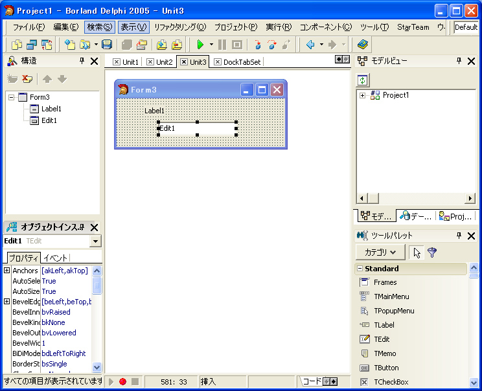The width and height of the screenshot is (482, 391).
Task: Click the Forward navigation arrow icon
Action: coord(332,45)
